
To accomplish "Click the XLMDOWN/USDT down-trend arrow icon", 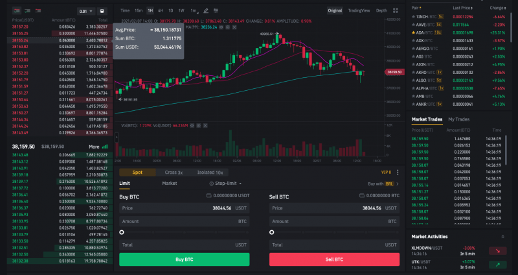I will [497, 251].
